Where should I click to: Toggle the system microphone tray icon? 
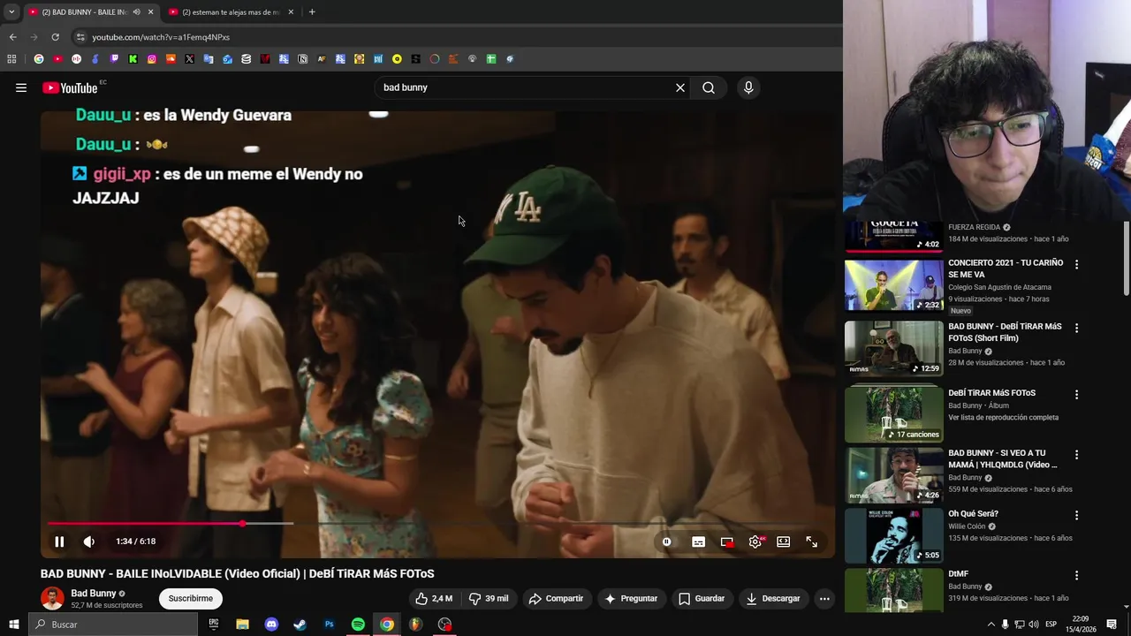[1005, 625]
